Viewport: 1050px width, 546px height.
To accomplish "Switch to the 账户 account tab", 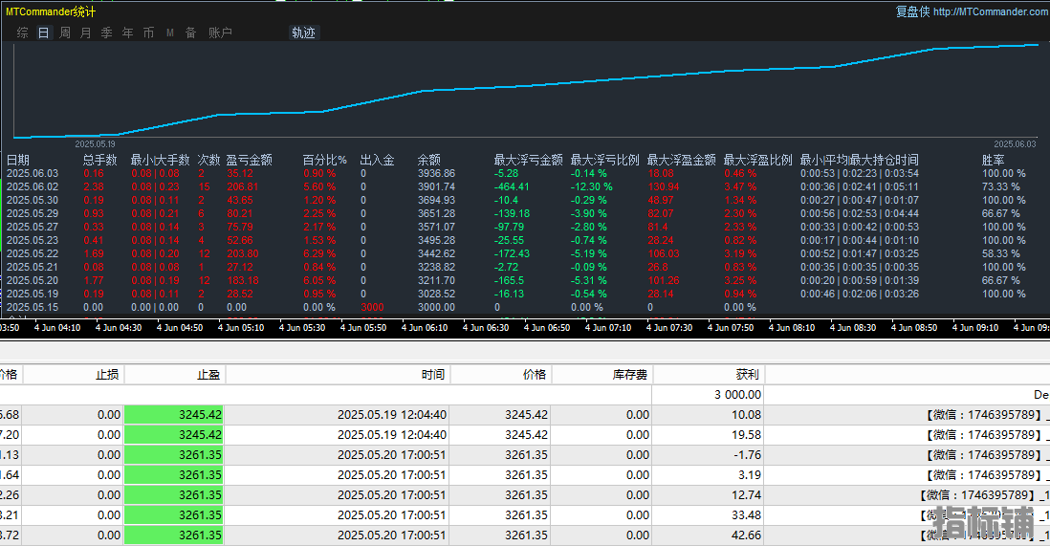I will click(x=220, y=33).
